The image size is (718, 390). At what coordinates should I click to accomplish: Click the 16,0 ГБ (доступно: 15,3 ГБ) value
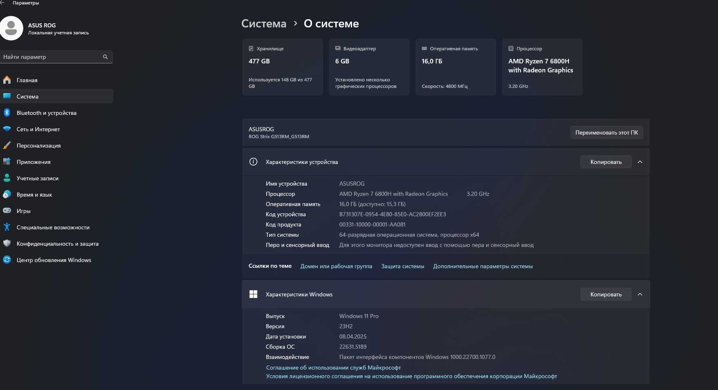pos(372,204)
